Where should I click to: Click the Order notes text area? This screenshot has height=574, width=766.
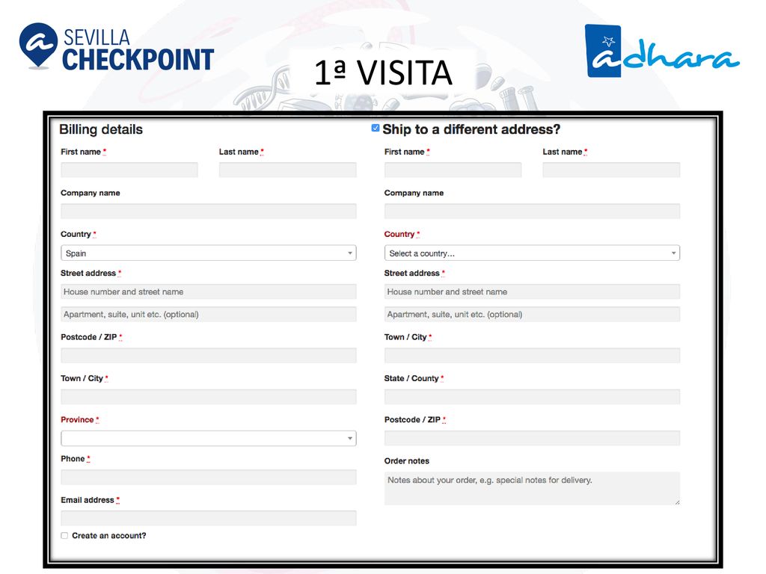coord(532,488)
